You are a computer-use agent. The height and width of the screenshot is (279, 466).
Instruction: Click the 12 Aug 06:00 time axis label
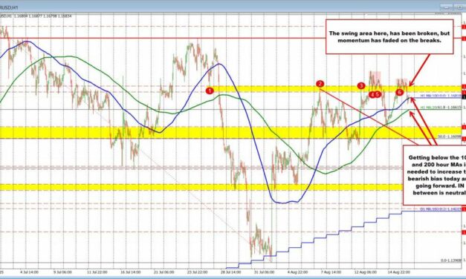[366, 272]
